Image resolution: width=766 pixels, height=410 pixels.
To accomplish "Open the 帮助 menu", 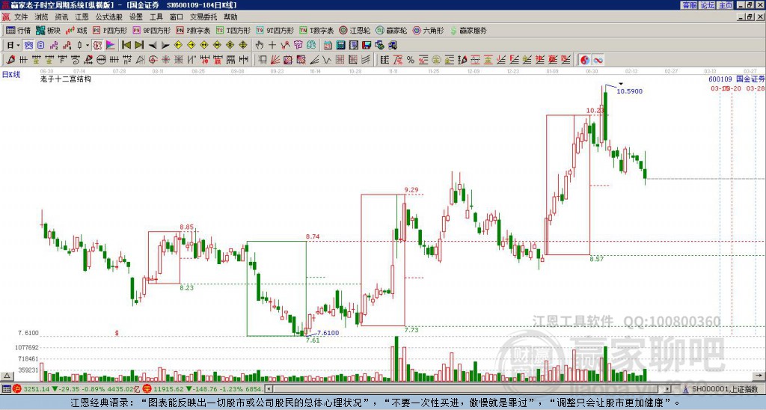I will [230, 17].
